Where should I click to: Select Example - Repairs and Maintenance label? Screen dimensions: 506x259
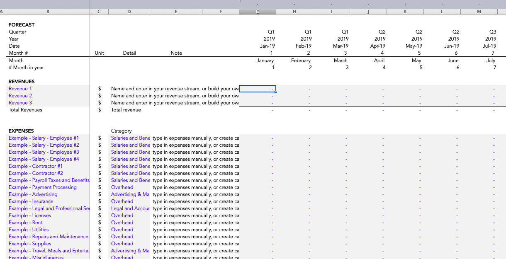coord(49,237)
